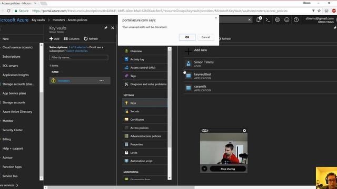Reload the page in the browser toolbar

tap(8, 10)
